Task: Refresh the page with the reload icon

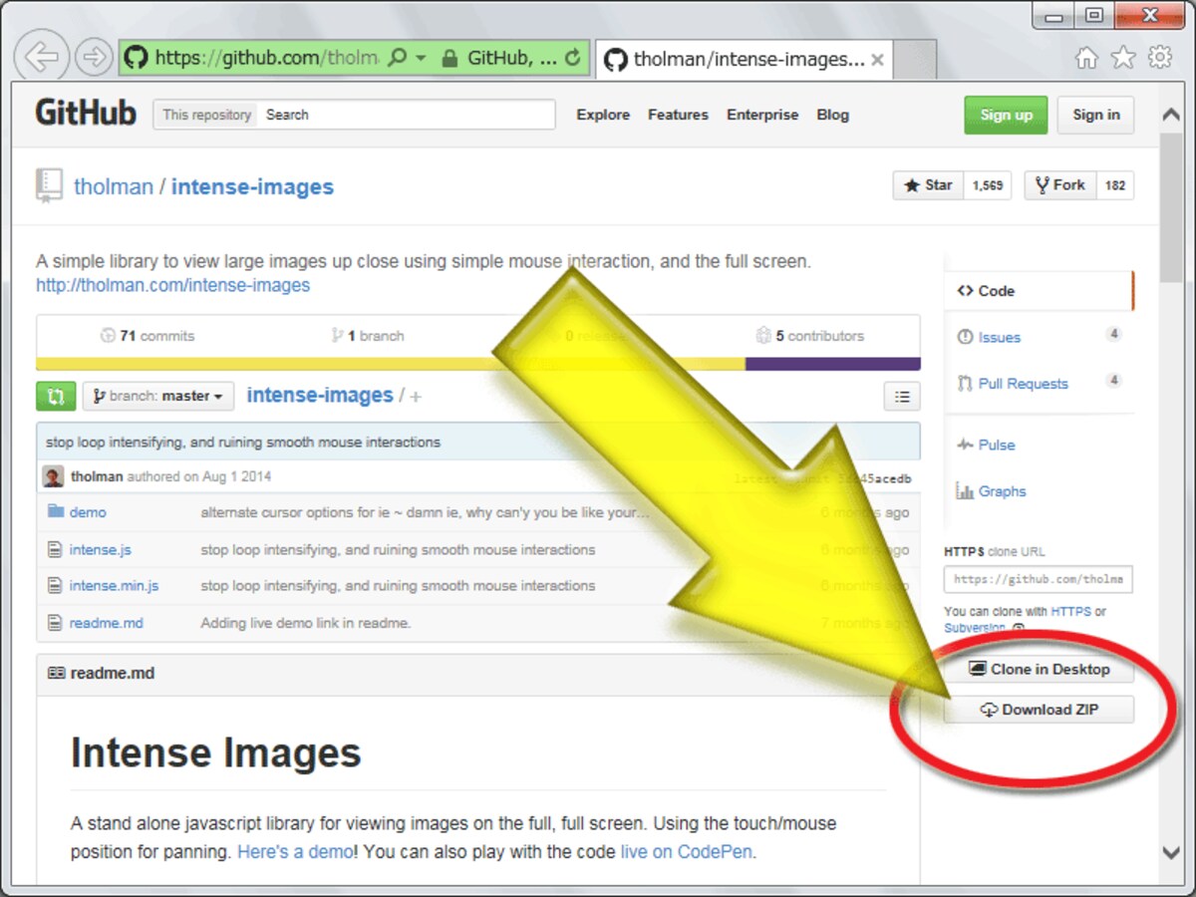Action: pyautogui.click(x=573, y=58)
